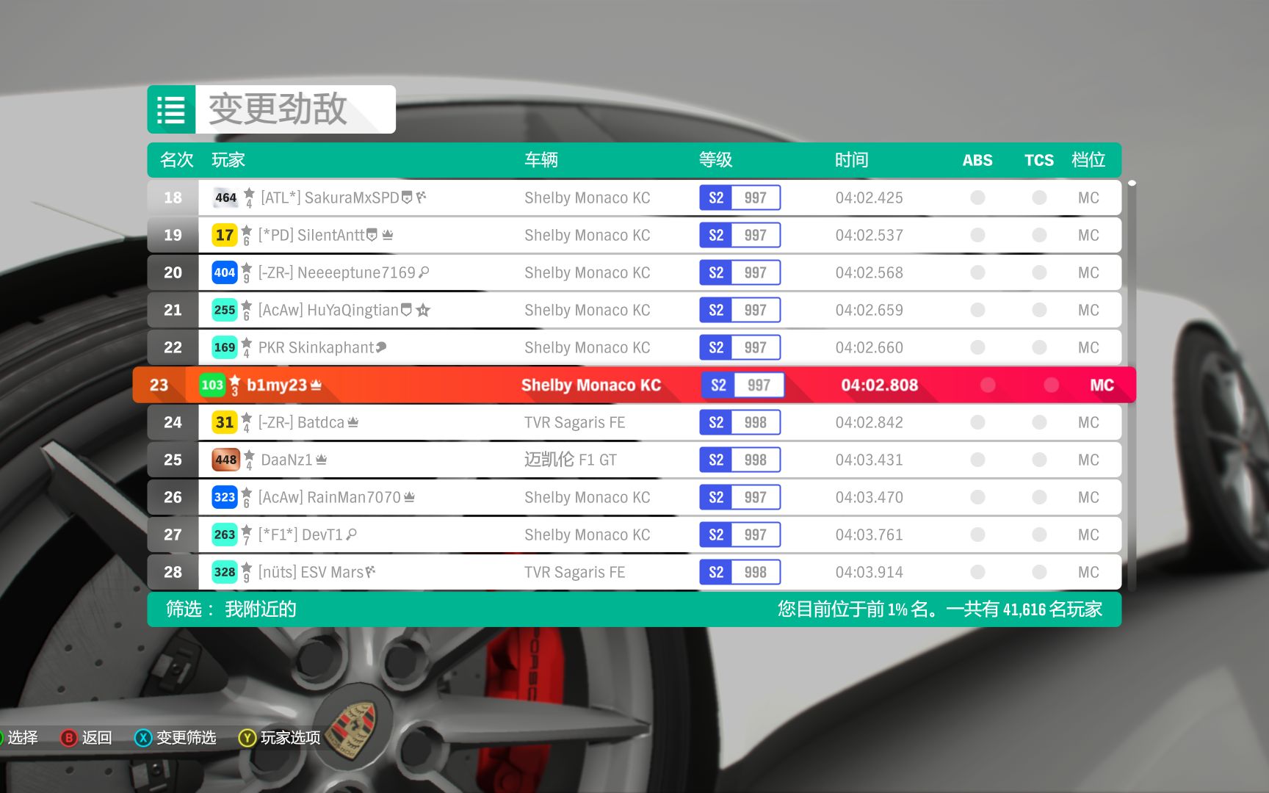Click ABS indicator in ESV Mars row
This screenshot has width=1269, height=793.
pos(977,572)
